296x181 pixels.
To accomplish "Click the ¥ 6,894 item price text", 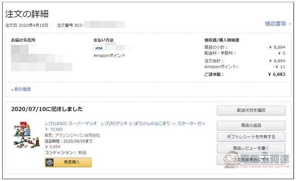I will pos(53,147).
